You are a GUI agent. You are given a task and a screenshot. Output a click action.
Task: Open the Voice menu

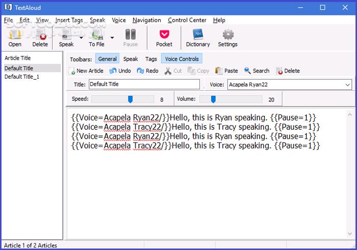coord(119,20)
